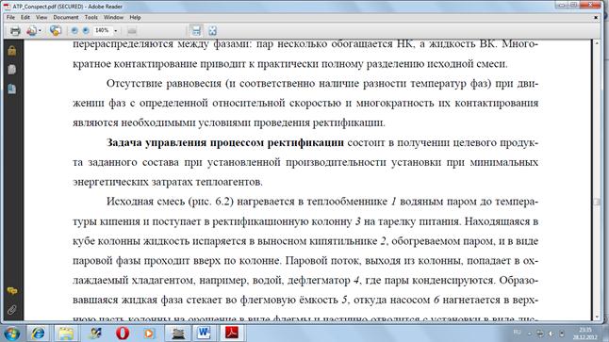
Task: Click the safely remove hardware tray icon
Action: point(562,334)
